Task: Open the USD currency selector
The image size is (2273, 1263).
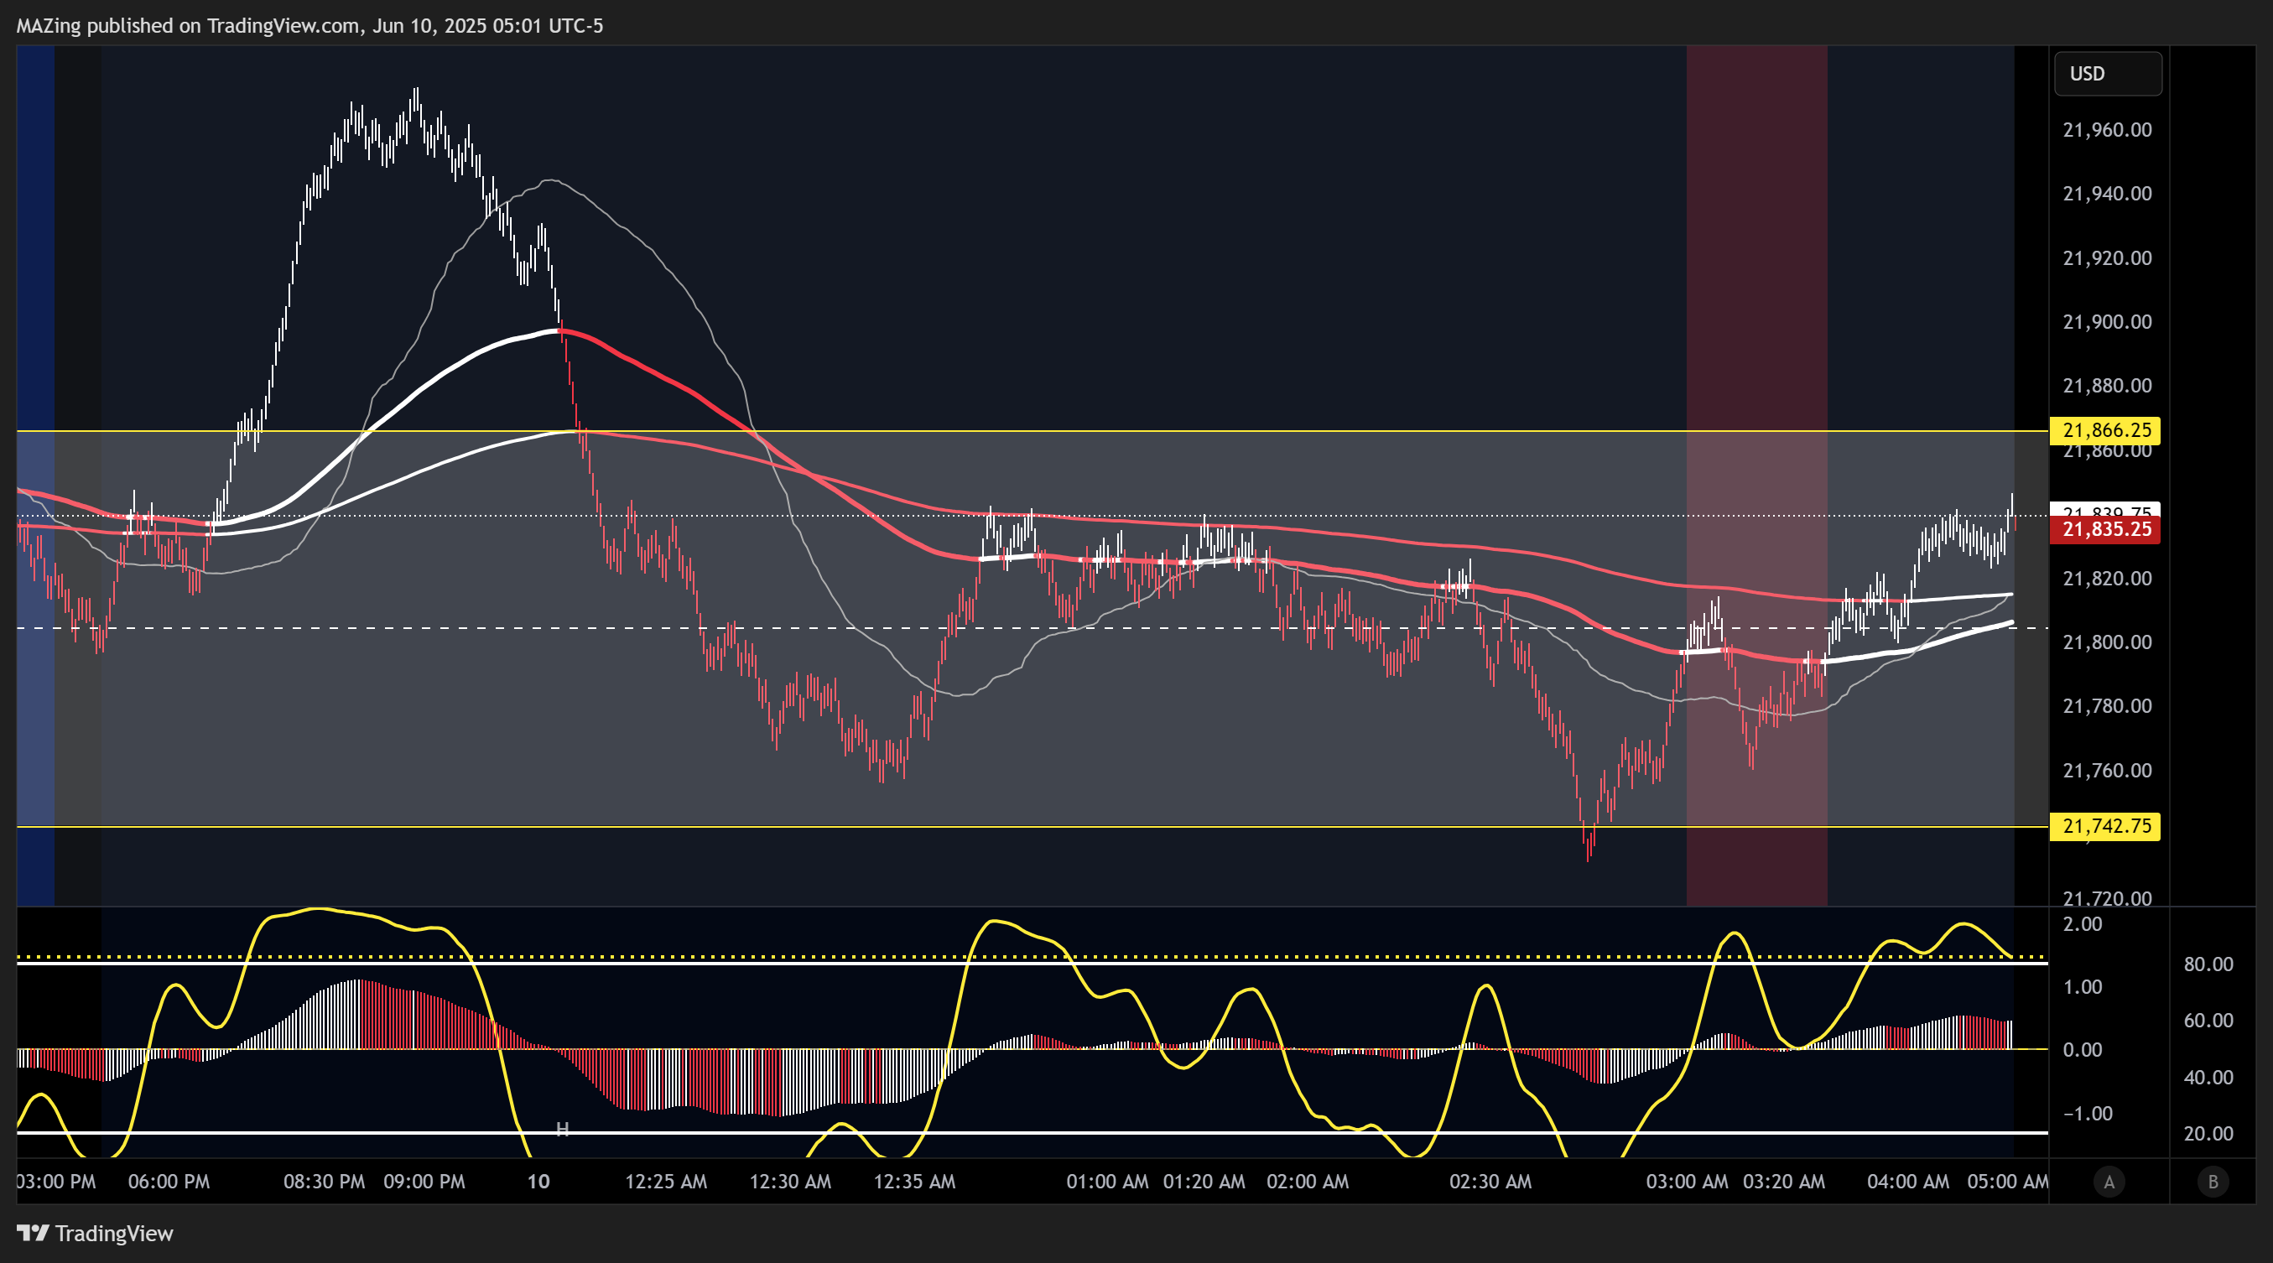Action: pyautogui.click(x=2108, y=73)
